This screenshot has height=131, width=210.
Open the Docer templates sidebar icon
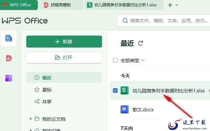[9, 58]
